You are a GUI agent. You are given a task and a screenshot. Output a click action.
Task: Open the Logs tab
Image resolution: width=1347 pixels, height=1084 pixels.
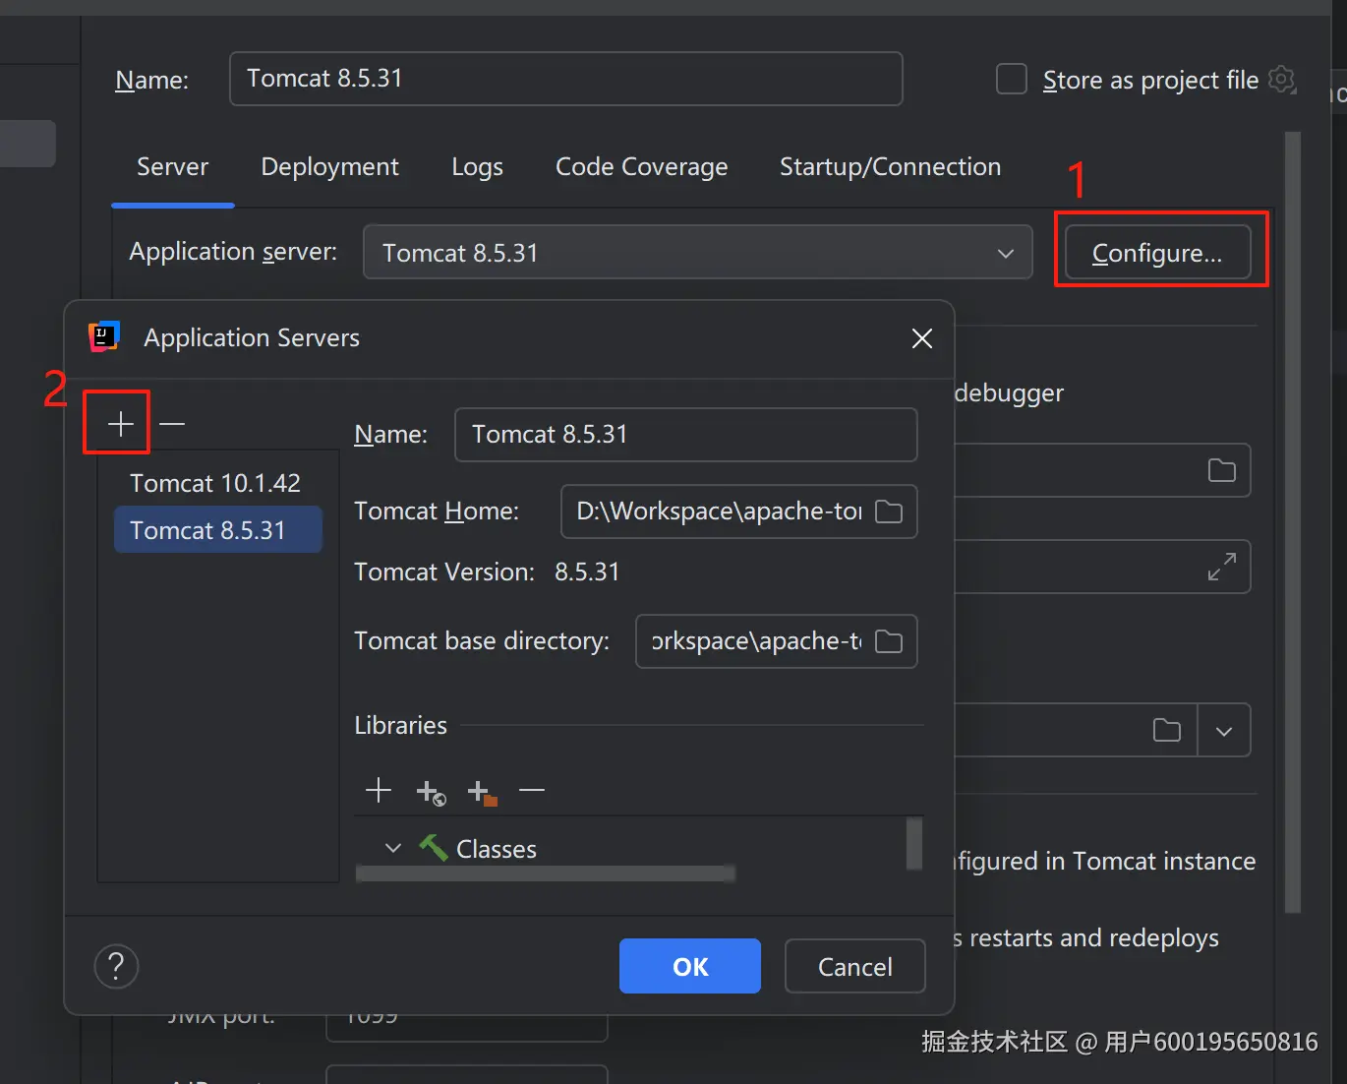click(477, 167)
